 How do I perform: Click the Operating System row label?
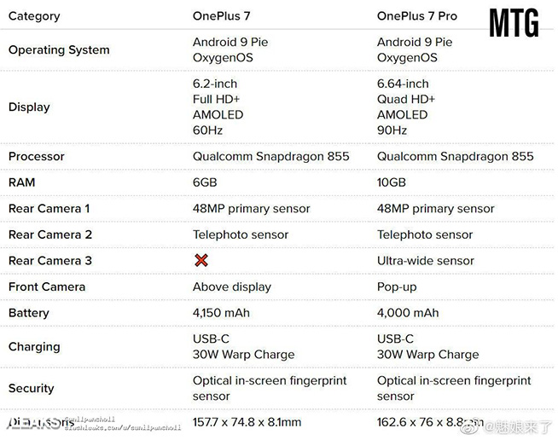pyautogui.click(x=59, y=49)
